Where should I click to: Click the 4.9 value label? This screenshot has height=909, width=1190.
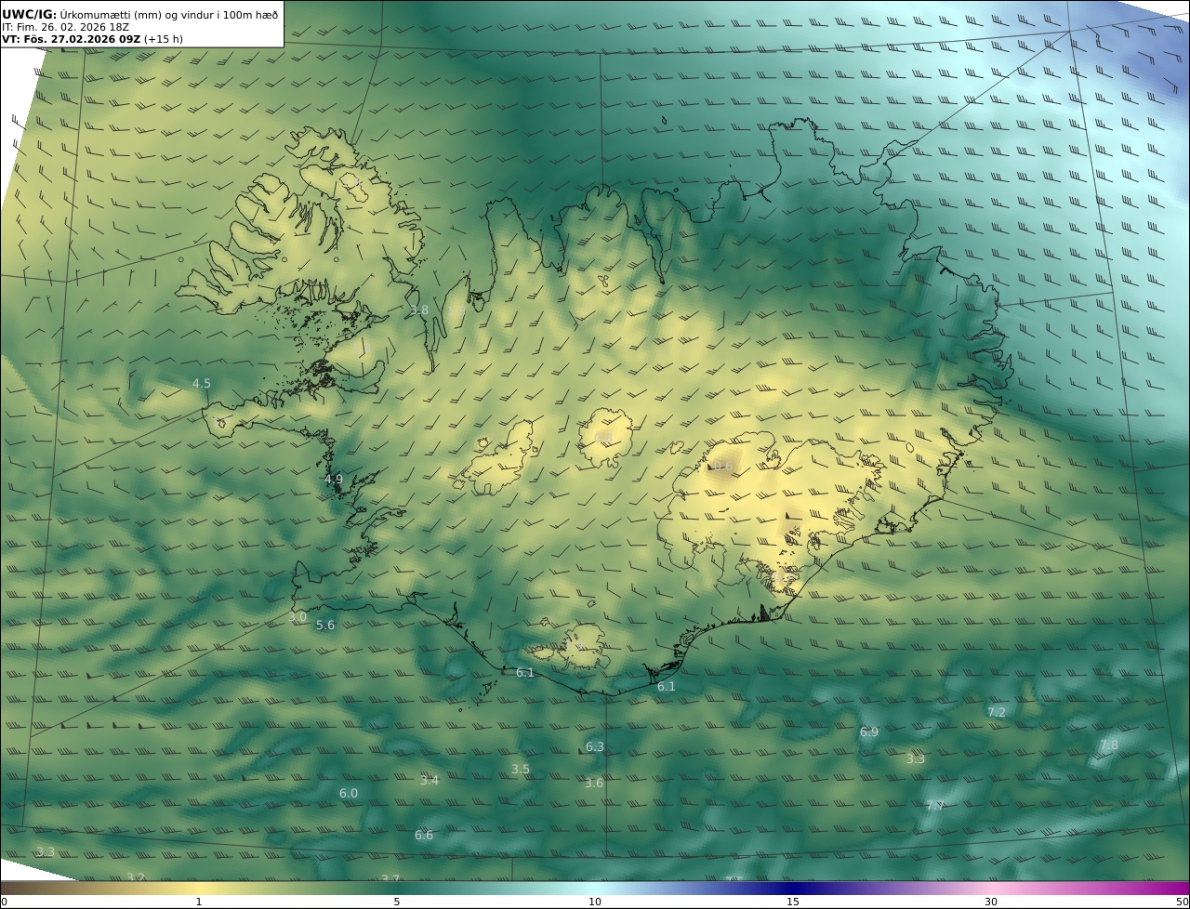[x=334, y=480]
